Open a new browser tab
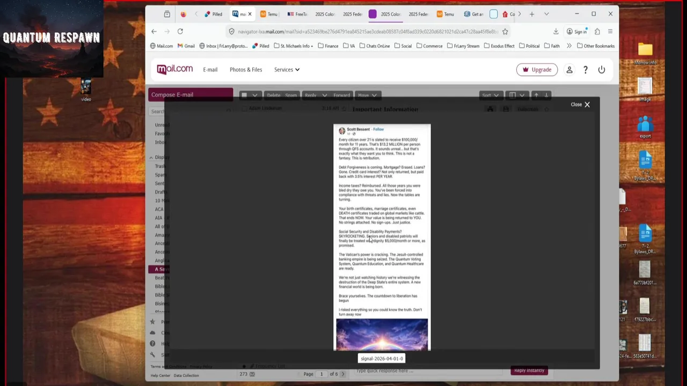Image resolution: width=687 pixels, height=386 pixels. [x=532, y=14]
